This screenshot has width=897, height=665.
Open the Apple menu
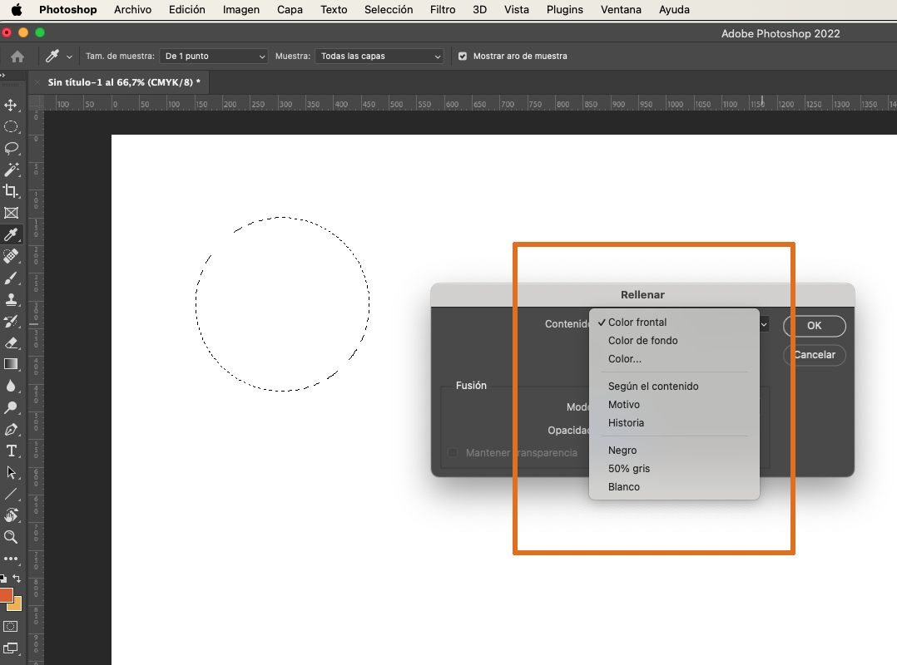[x=17, y=10]
